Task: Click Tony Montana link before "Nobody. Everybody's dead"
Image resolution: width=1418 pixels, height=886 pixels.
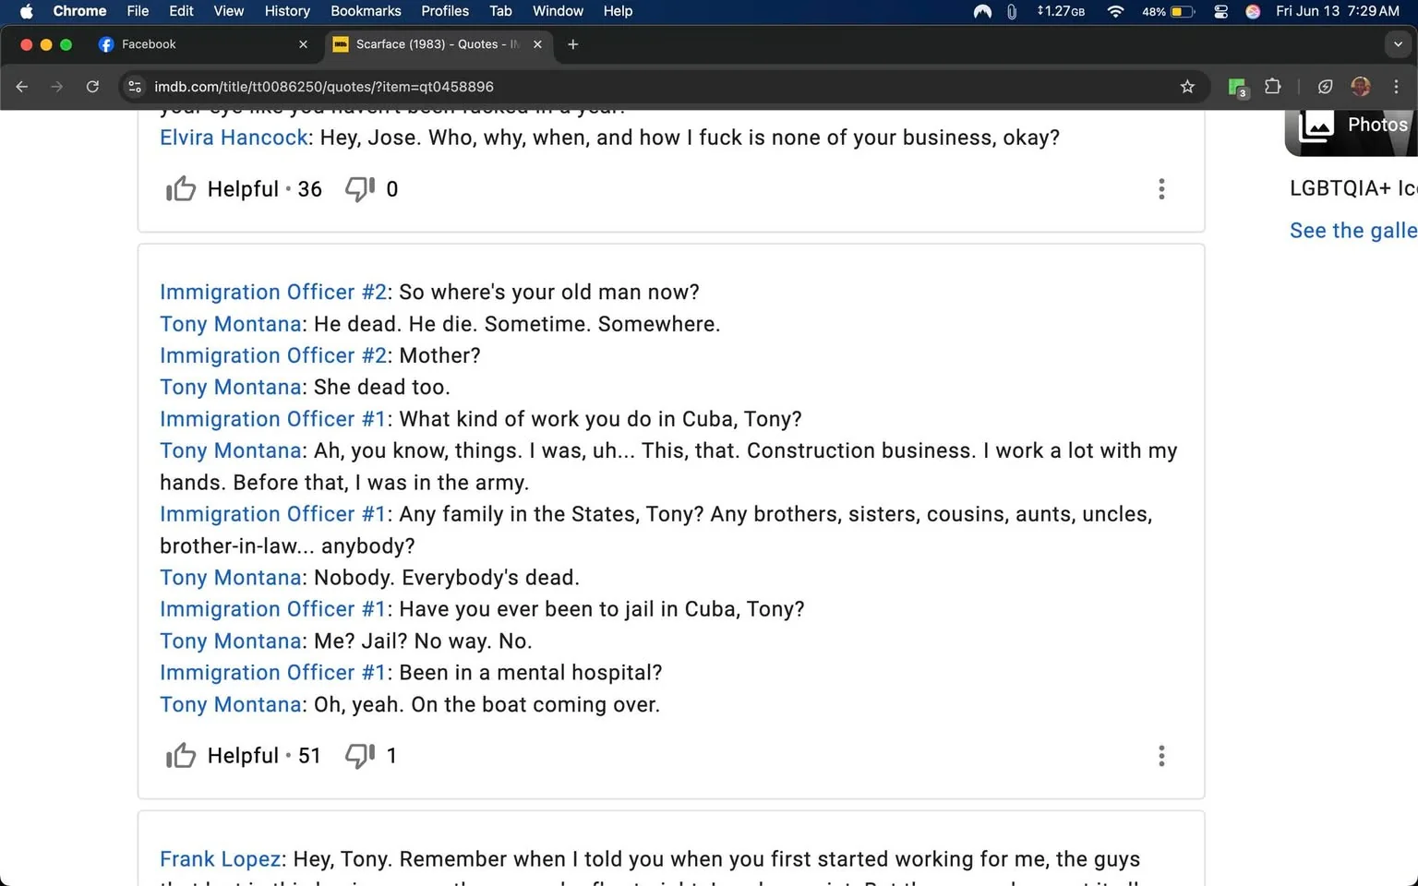Action: (x=231, y=578)
